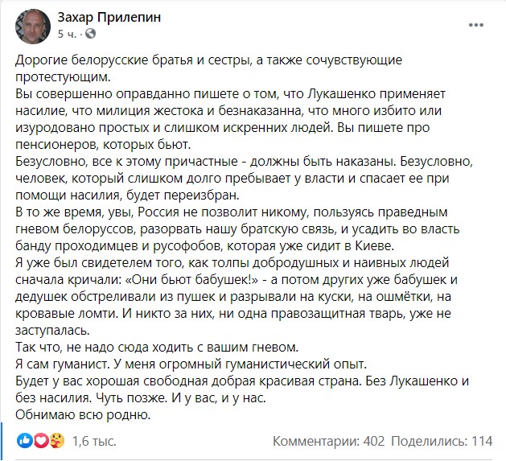This screenshot has height=461, width=506.
Task: Click the closing line 'Обнимаю всю родню.'
Action: click(x=83, y=414)
